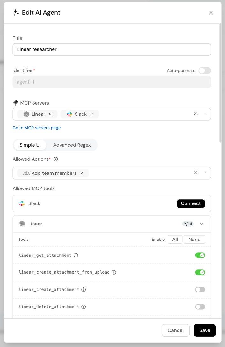Show info for linear_create_attachment_from_upload tool

pos(114,272)
